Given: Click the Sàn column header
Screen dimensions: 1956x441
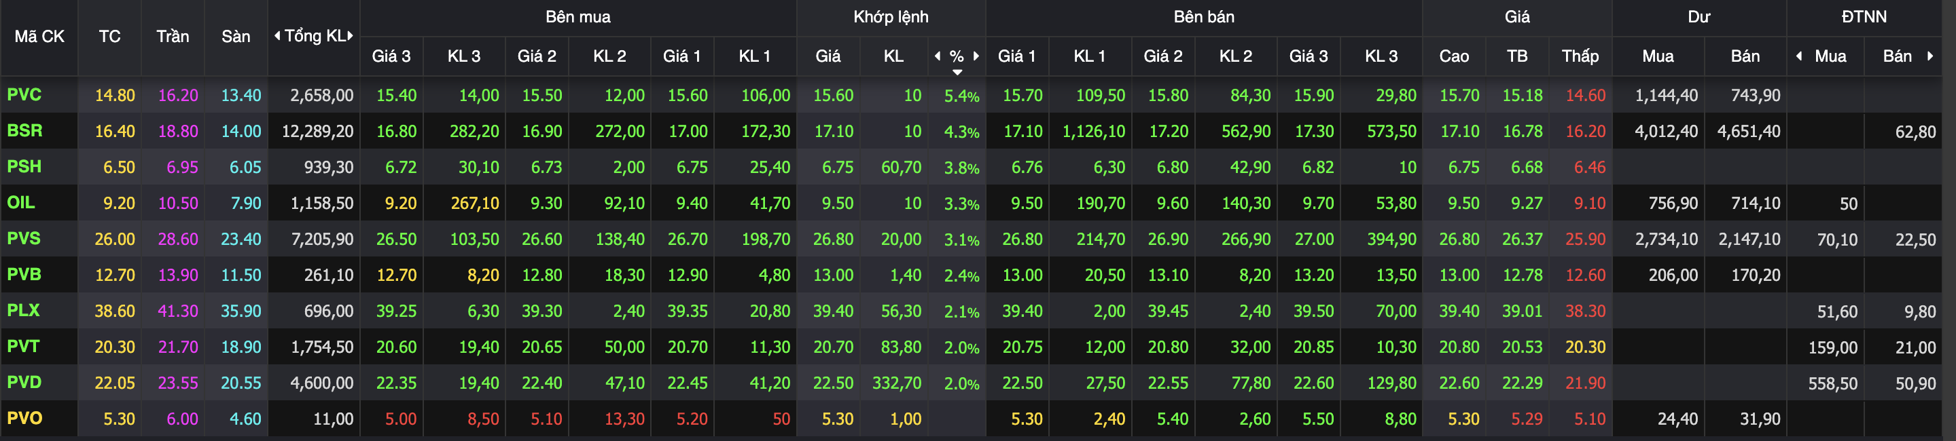Looking at the screenshot, I should click(235, 37).
